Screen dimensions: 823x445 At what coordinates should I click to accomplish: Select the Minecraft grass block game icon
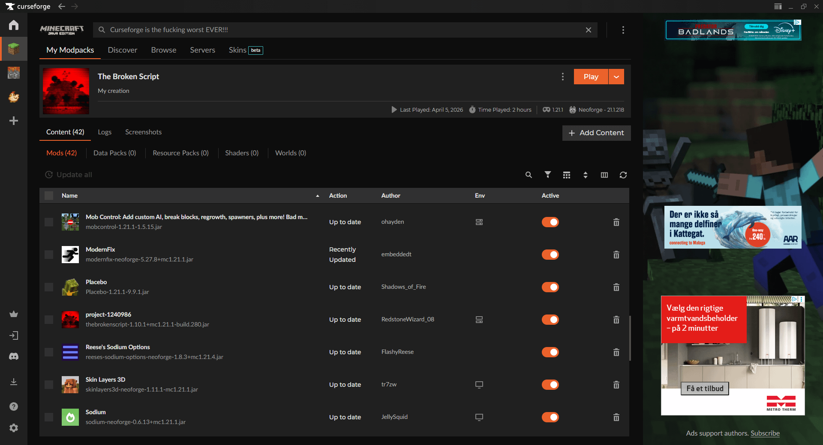tap(14, 49)
